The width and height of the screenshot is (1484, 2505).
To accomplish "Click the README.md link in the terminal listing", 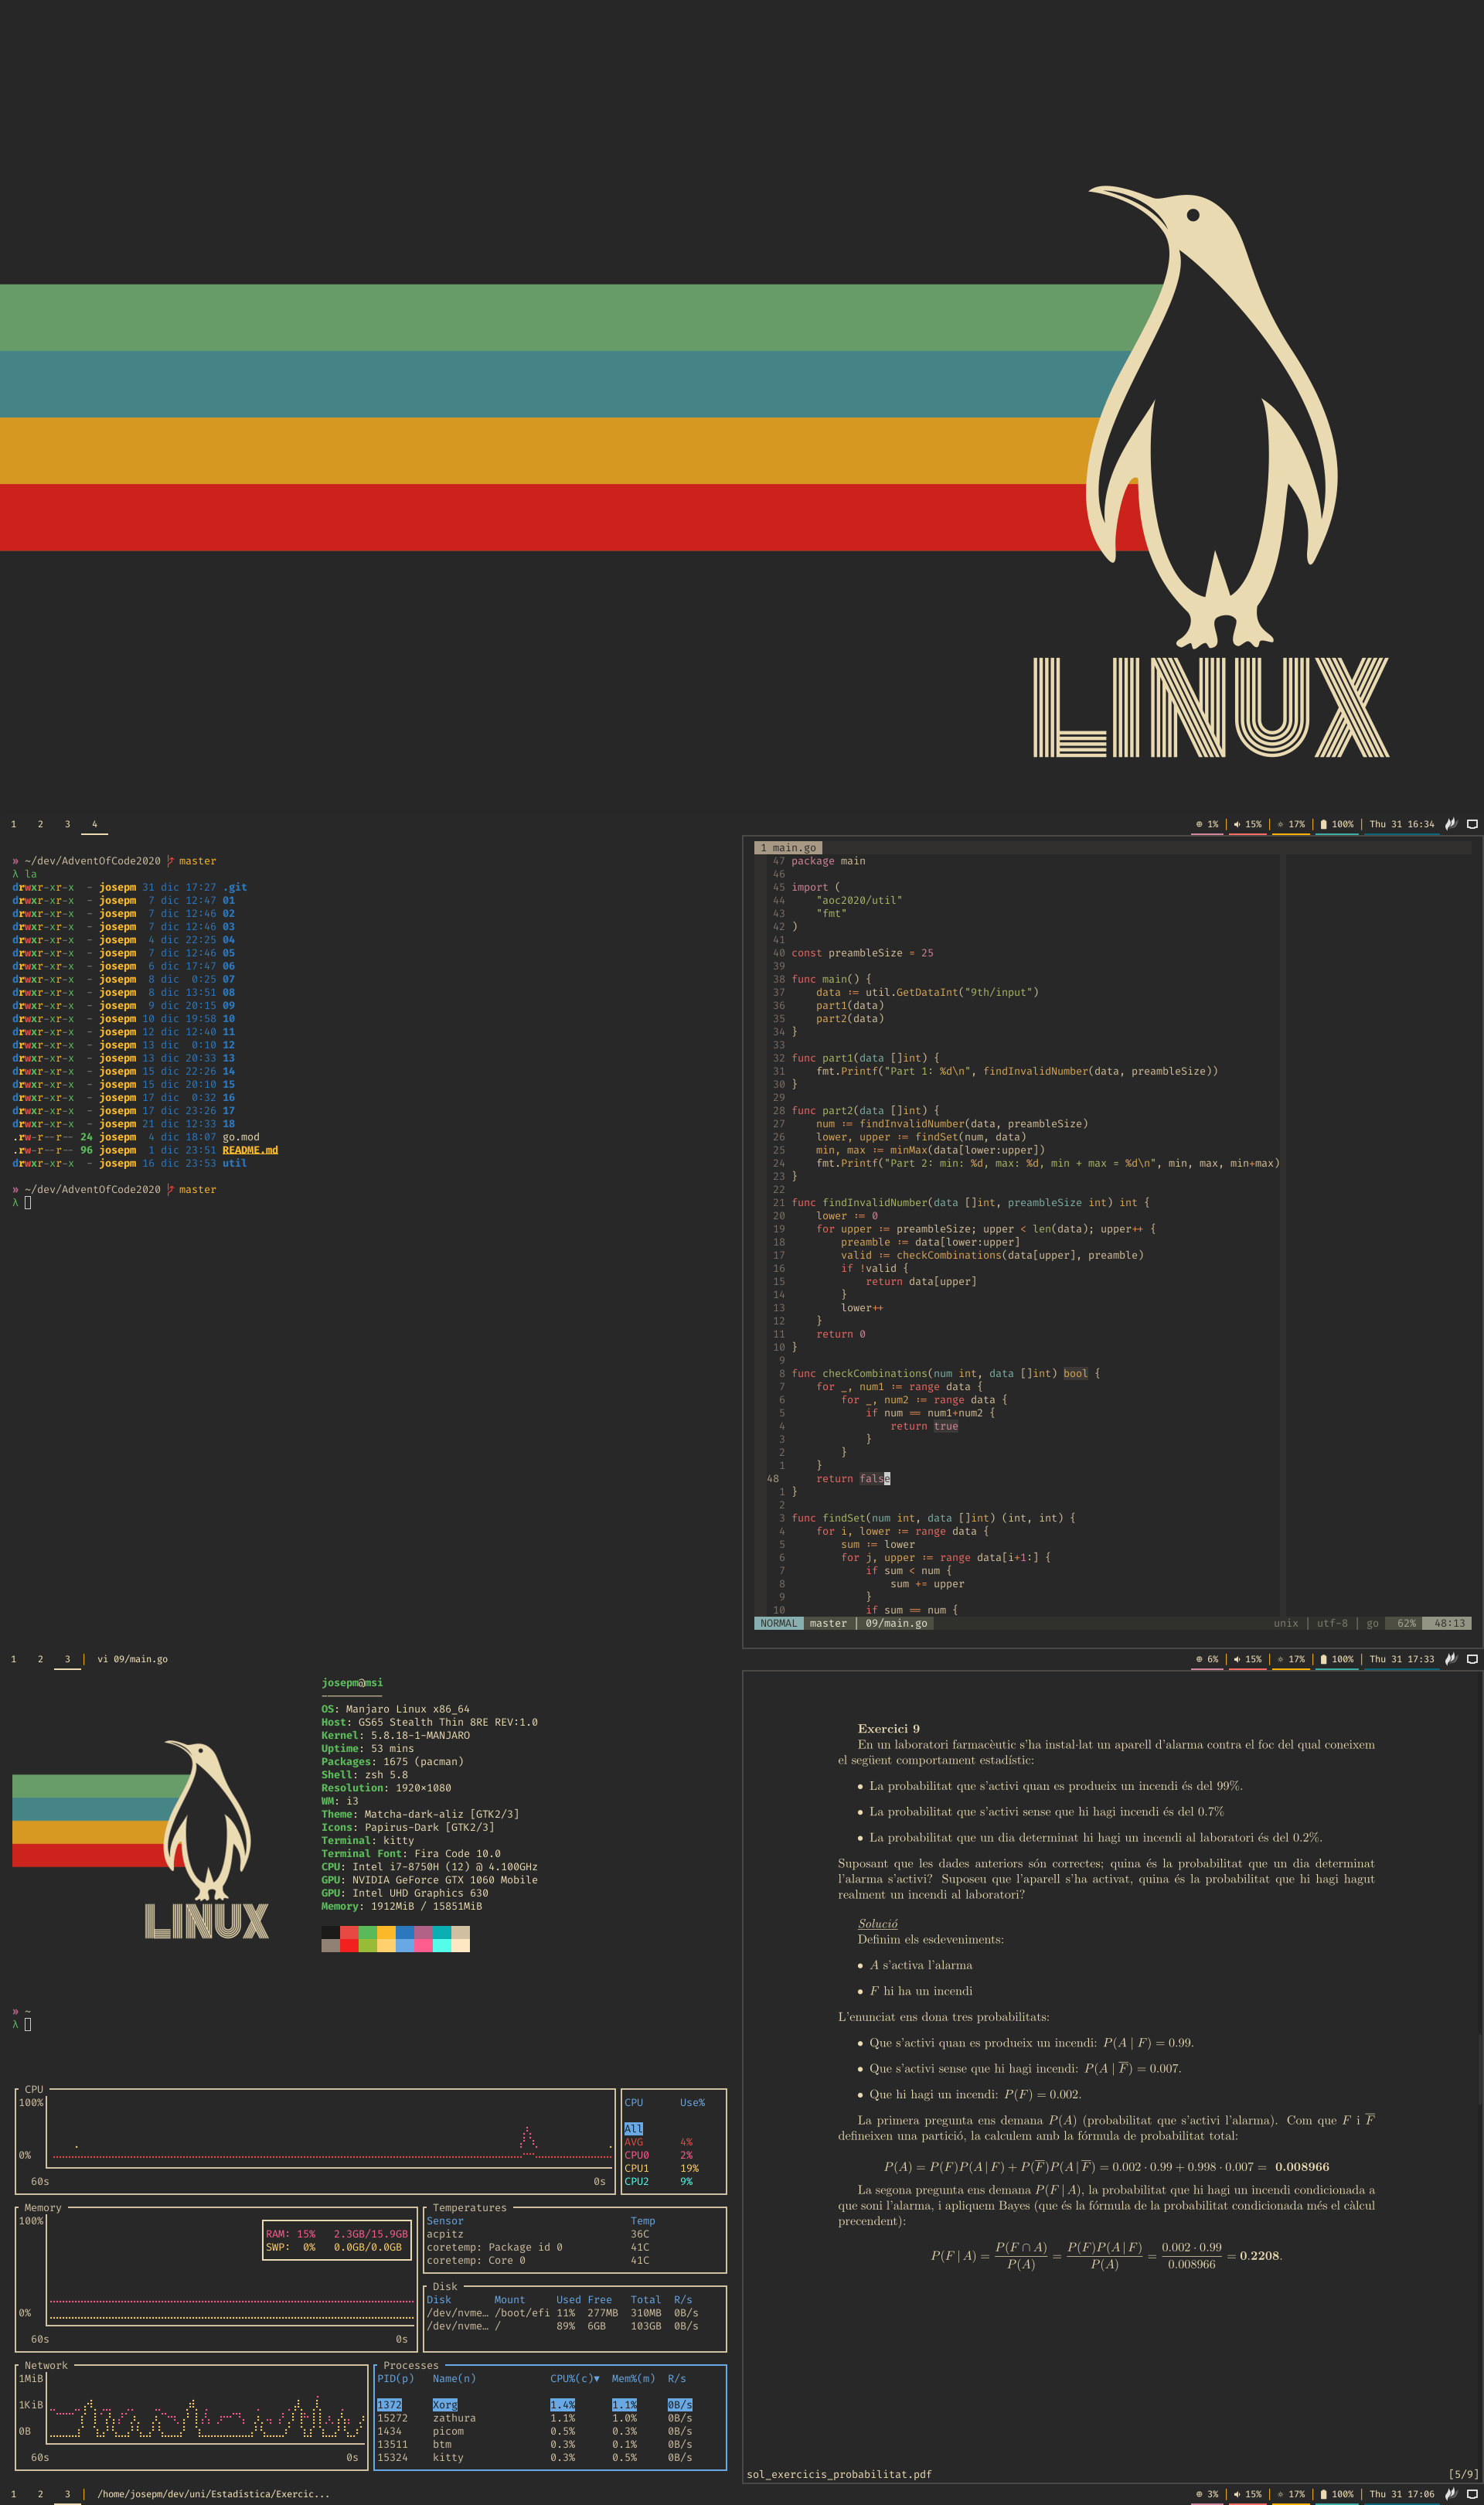I will pyautogui.click(x=250, y=1150).
